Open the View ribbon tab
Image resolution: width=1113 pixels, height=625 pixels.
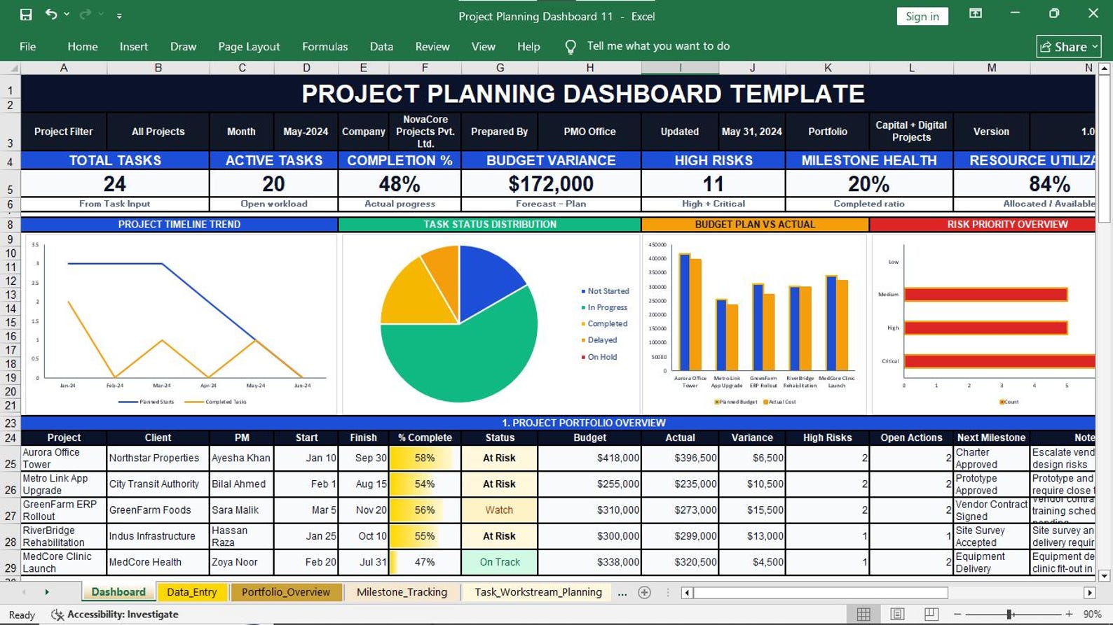click(x=483, y=46)
